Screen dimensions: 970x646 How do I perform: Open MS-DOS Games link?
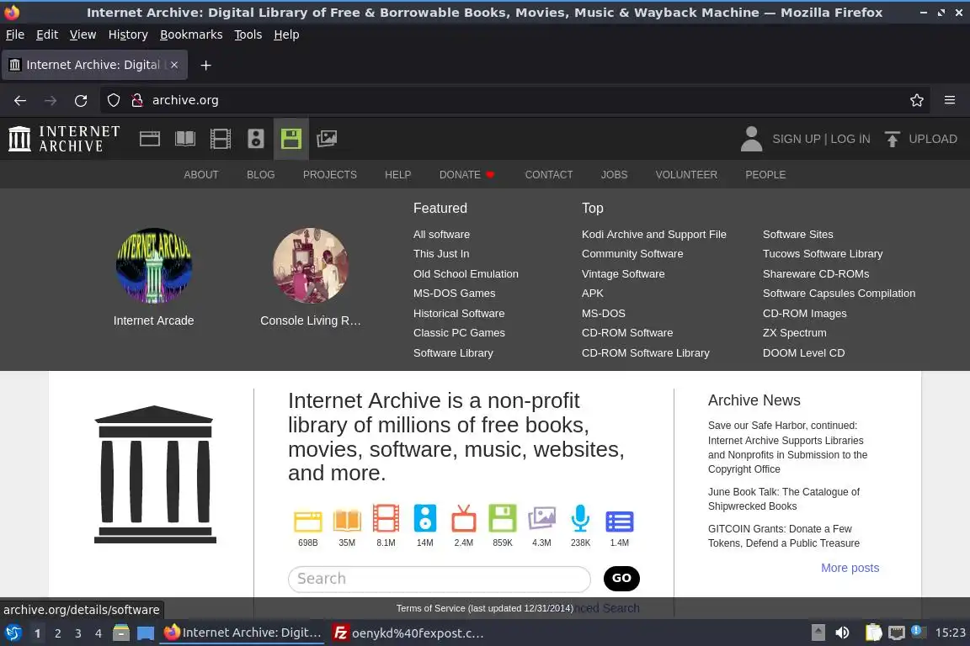point(454,293)
